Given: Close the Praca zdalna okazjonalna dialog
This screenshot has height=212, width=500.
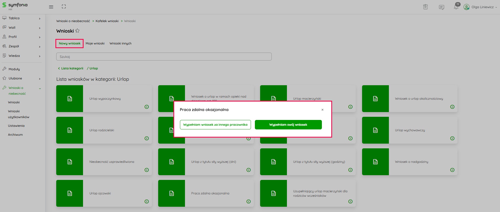Looking at the screenshot, I should [x=322, y=110].
